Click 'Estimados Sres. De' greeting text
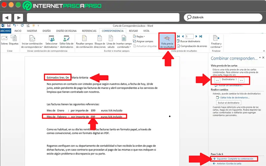The width and height of the screenshot is (266, 166). (x=58, y=78)
